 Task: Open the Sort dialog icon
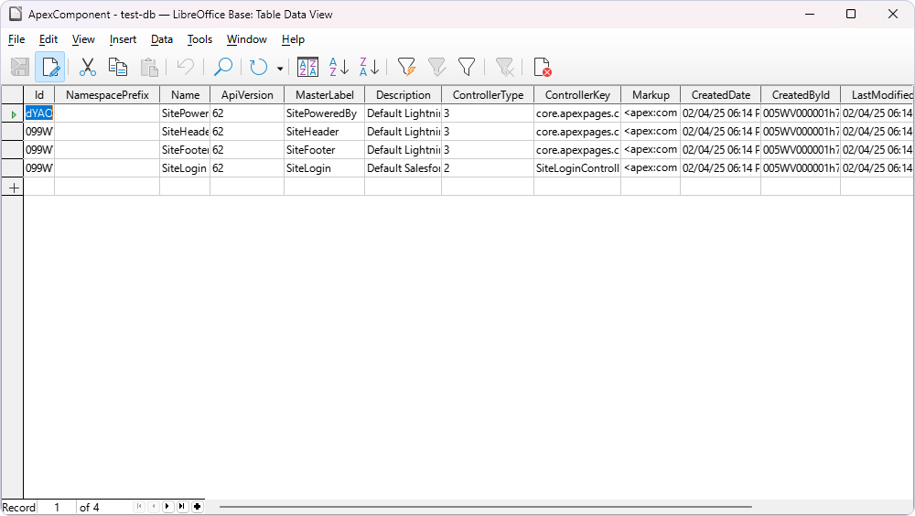(x=307, y=67)
